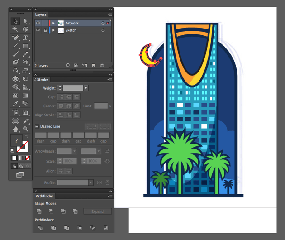Target the Artwork layer circle
285x240 pixels.
tap(103, 23)
